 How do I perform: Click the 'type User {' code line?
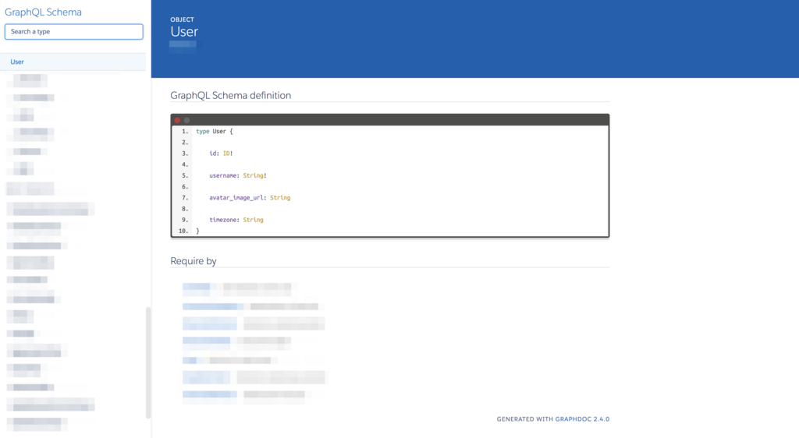214,131
